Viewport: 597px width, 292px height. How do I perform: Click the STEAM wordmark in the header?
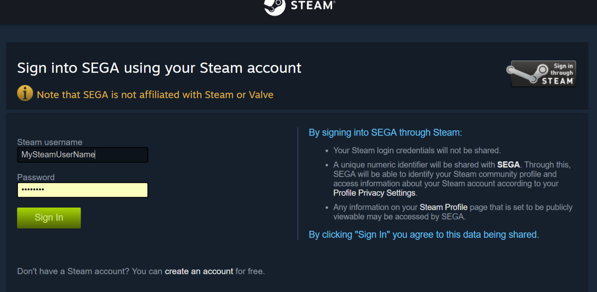tap(313, 5)
